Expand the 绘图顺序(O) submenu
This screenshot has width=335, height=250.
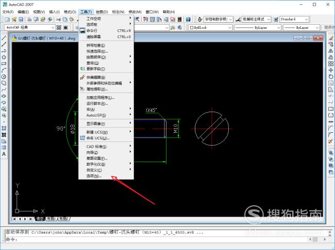[106, 57]
